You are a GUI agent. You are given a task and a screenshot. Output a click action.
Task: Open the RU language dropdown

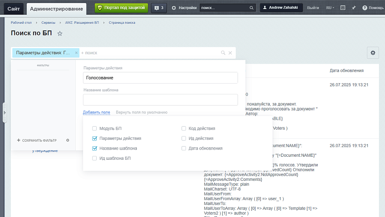[x=330, y=8]
